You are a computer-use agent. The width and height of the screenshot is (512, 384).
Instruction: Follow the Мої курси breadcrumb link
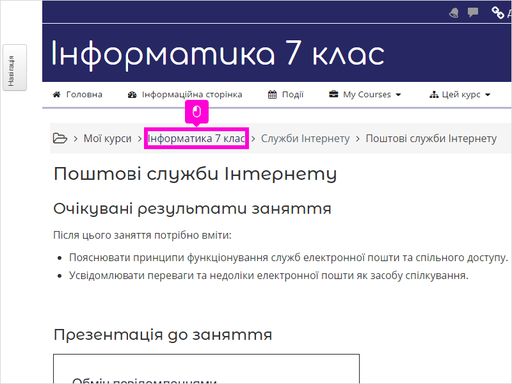tap(108, 138)
